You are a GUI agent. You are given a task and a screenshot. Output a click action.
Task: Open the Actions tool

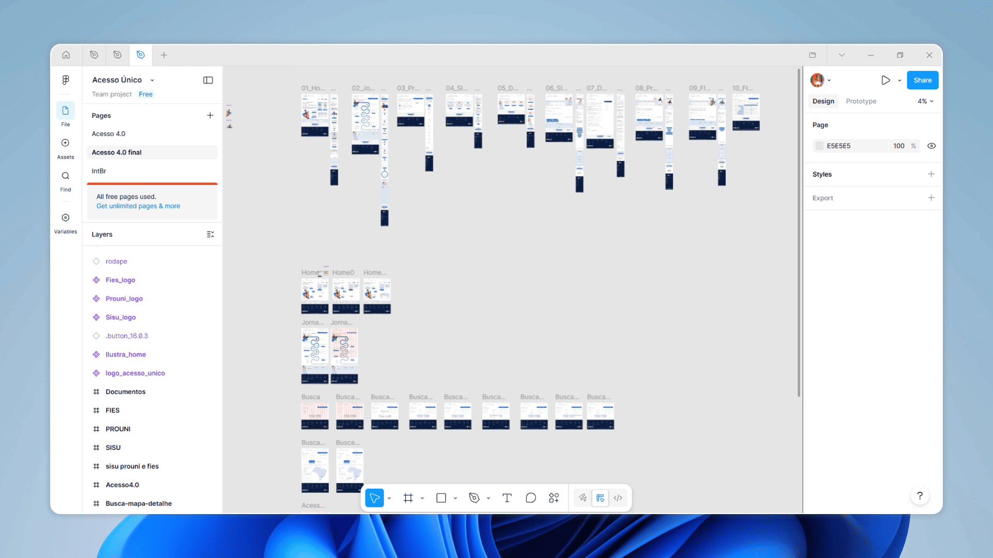pos(554,498)
